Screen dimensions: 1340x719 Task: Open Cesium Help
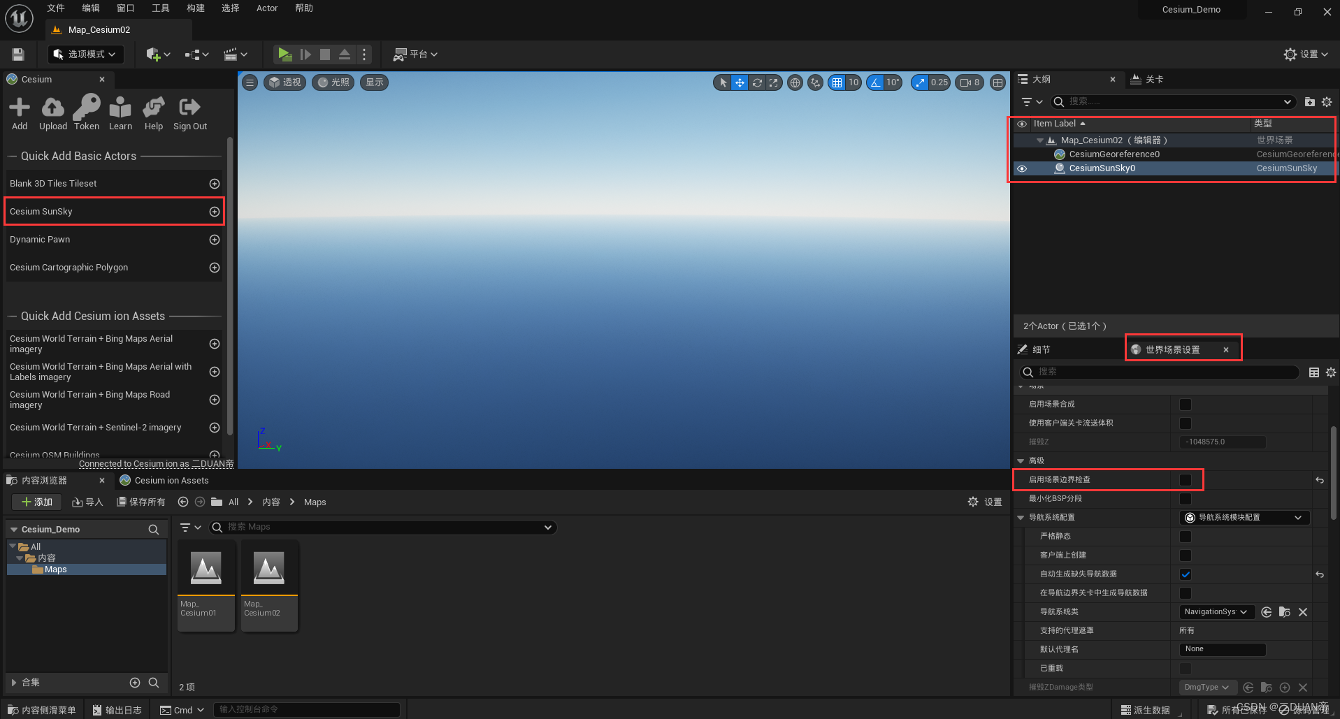coord(154,113)
